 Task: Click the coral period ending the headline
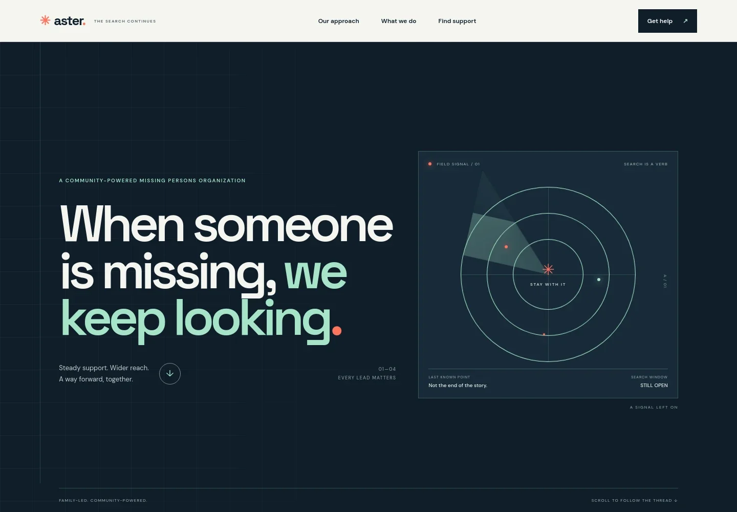coord(337,330)
